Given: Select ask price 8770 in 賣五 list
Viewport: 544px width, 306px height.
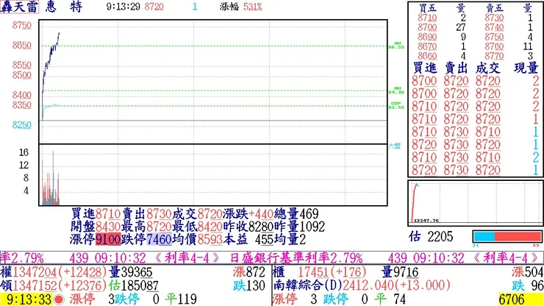Looking at the screenshot, I should point(495,56).
